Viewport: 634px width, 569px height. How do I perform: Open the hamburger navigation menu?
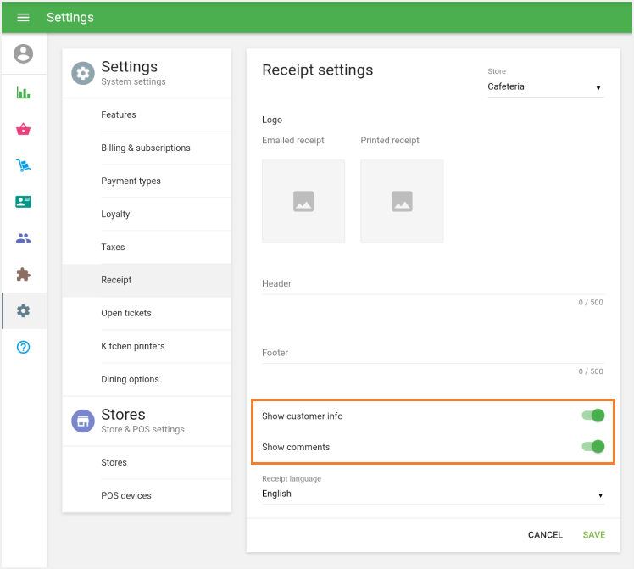click(23, 18)
